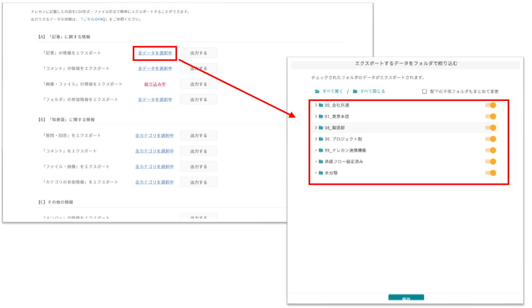Disable the 99_ナレカン連携機能 toggle
The width and height of the screenshot is (532, 308).
(x=491, y=151)
